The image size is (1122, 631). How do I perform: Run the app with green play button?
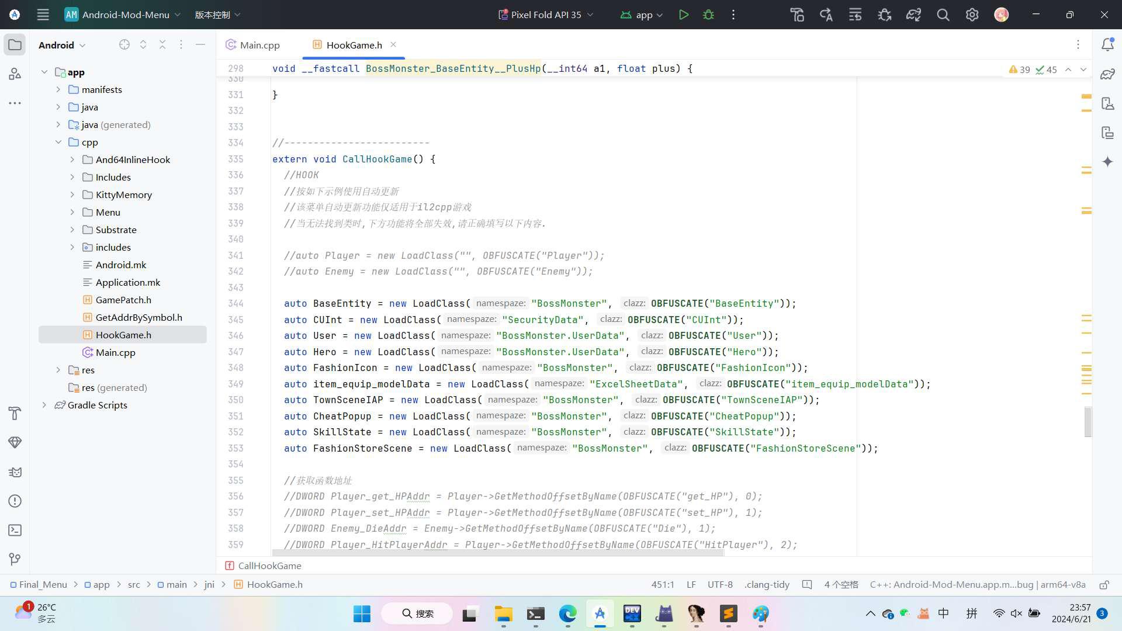coord(683,15)
